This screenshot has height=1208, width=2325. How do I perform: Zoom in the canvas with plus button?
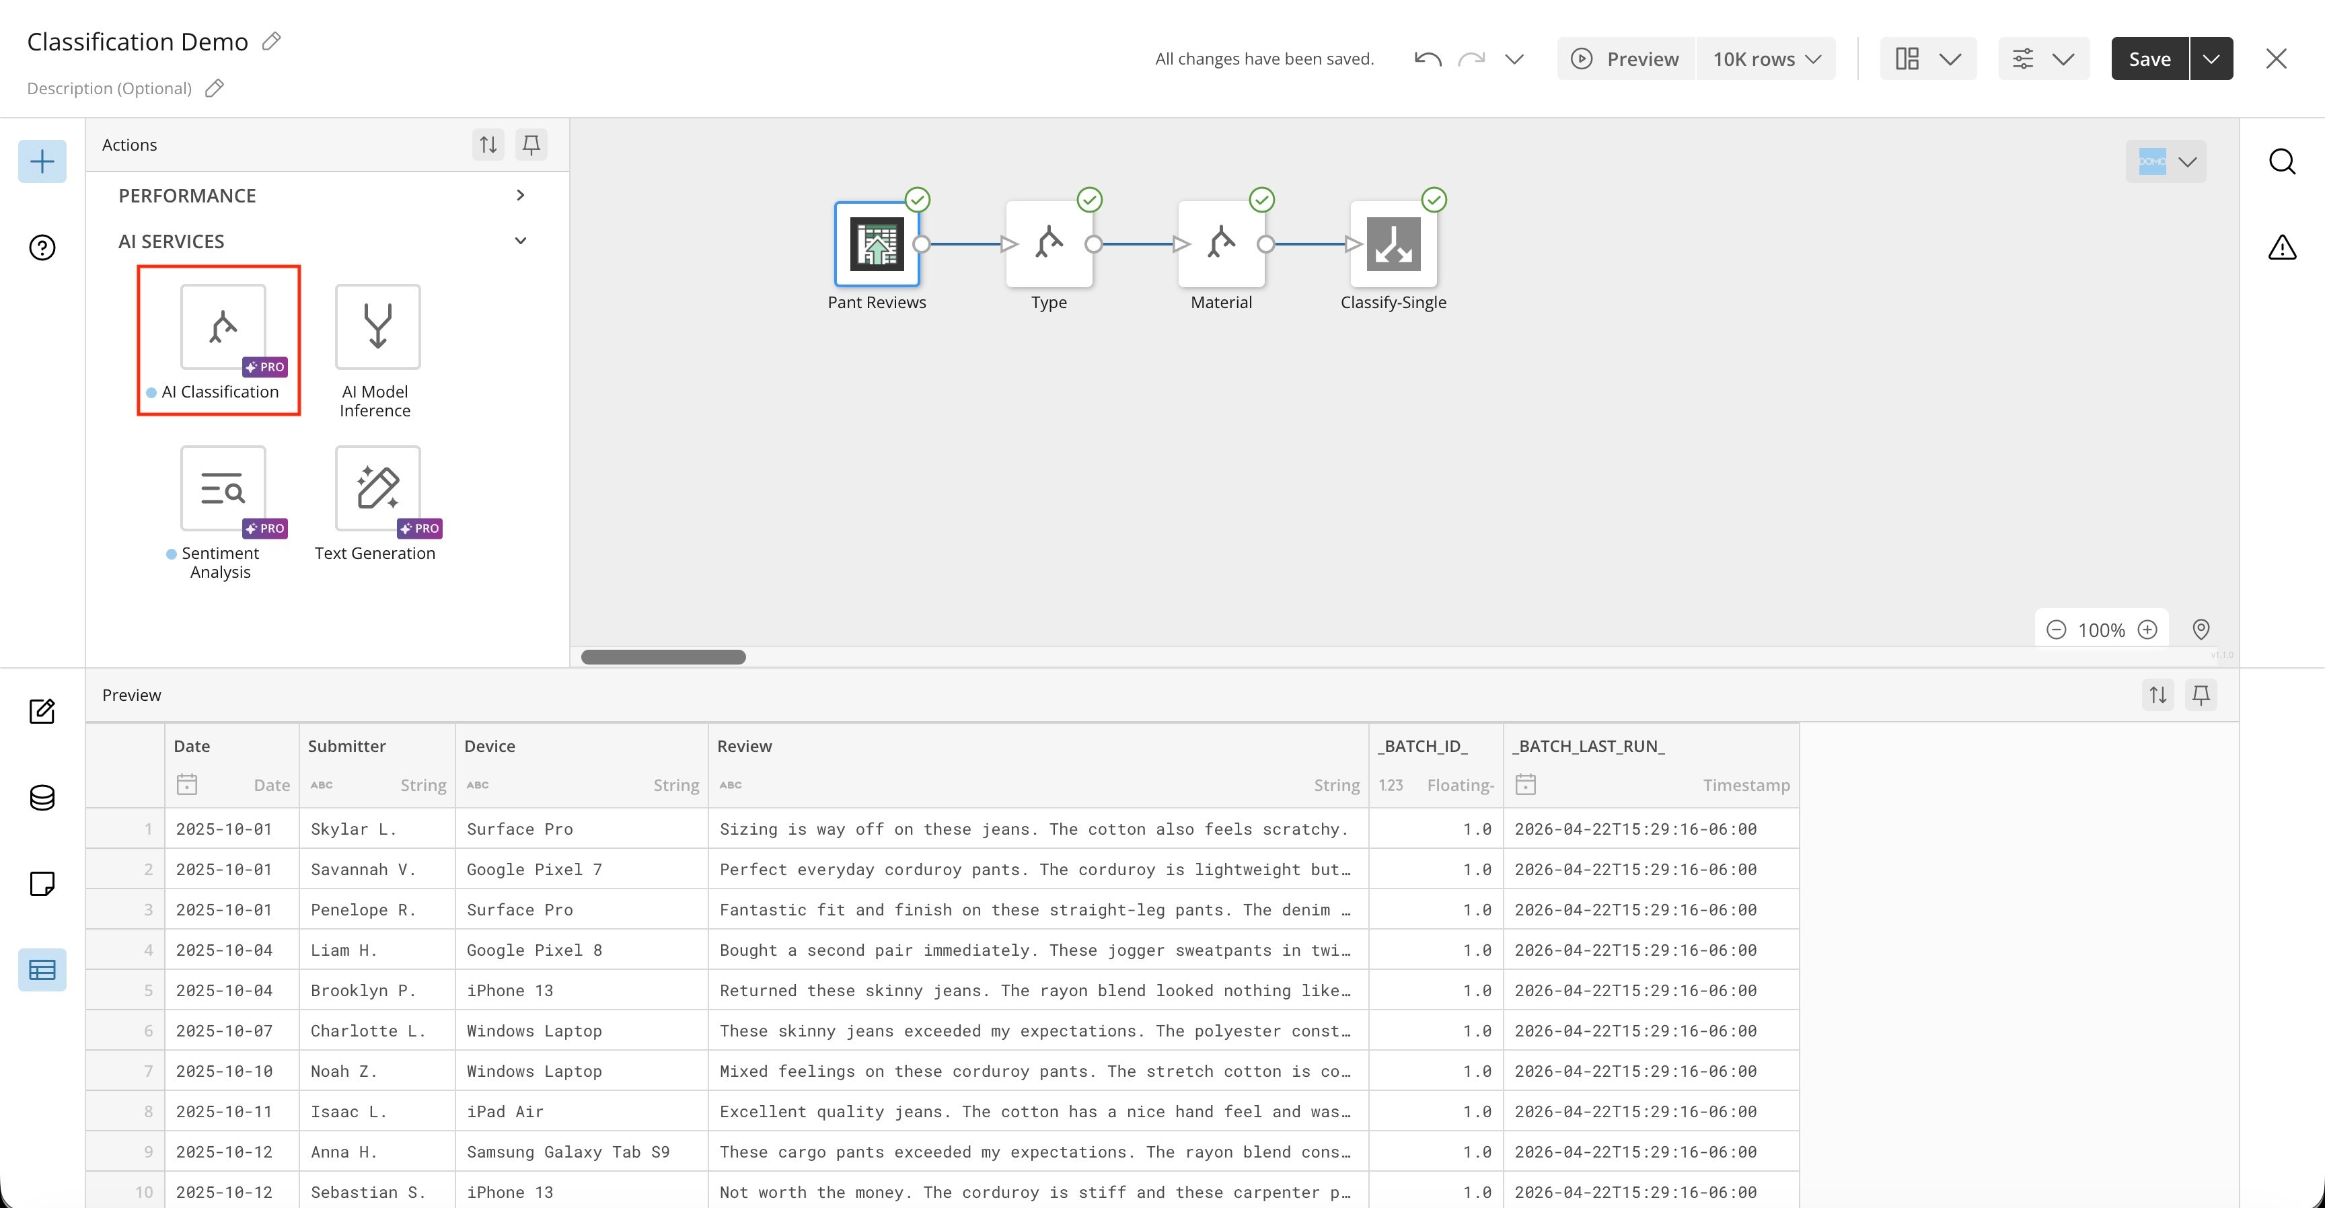pos(2147,630)
